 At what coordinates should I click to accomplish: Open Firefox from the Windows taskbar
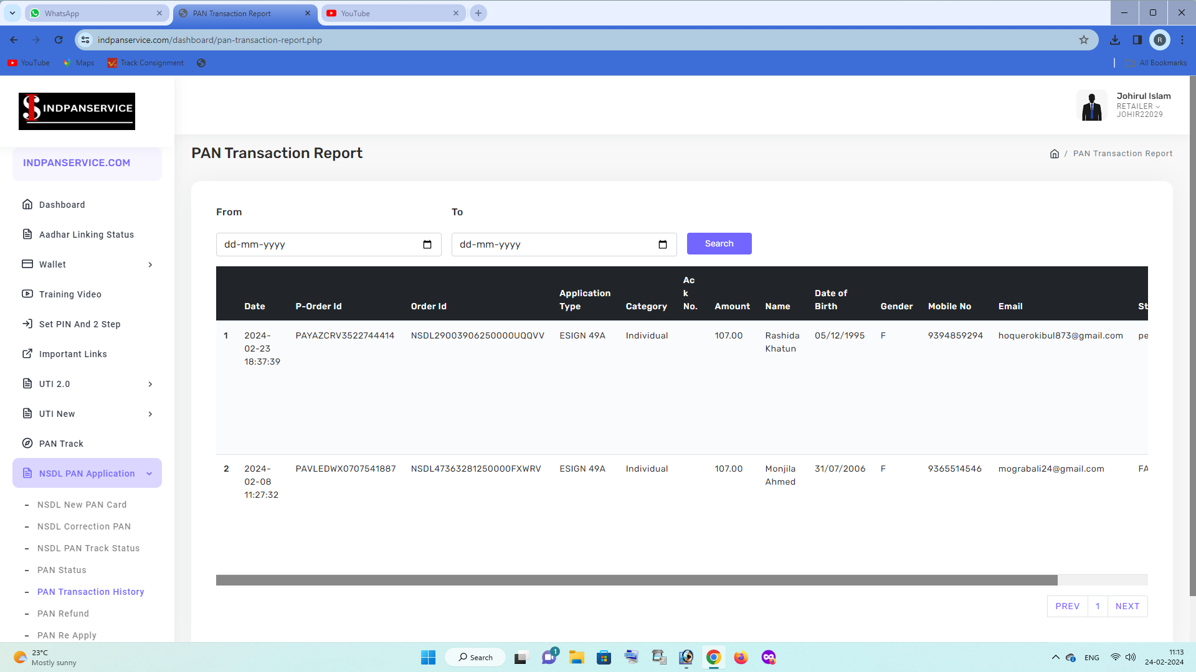tap(741, 657)
